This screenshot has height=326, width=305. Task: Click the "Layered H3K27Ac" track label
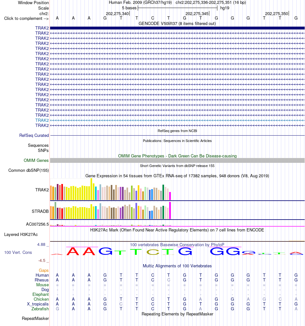pyautogui.click(x=21, y=235)
